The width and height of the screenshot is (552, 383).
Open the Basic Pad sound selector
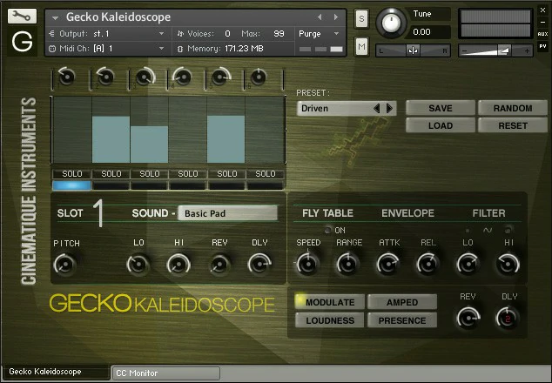(x=228, y=213)
